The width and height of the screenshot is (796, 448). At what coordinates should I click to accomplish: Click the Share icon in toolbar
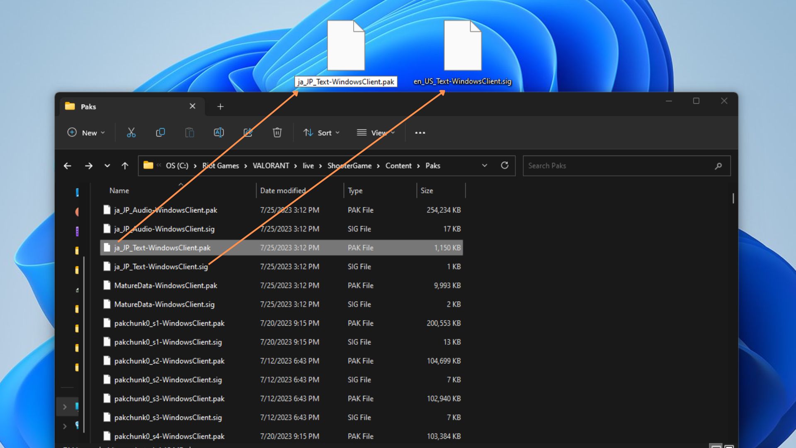(x=248, y=133)
